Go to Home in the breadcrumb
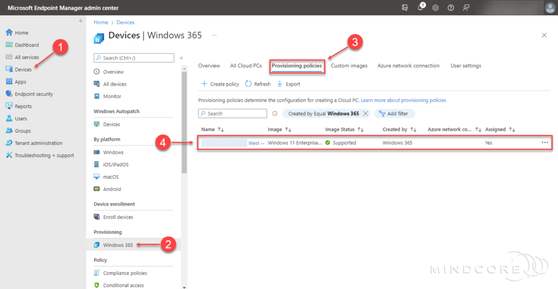 (x=101, y=22)
